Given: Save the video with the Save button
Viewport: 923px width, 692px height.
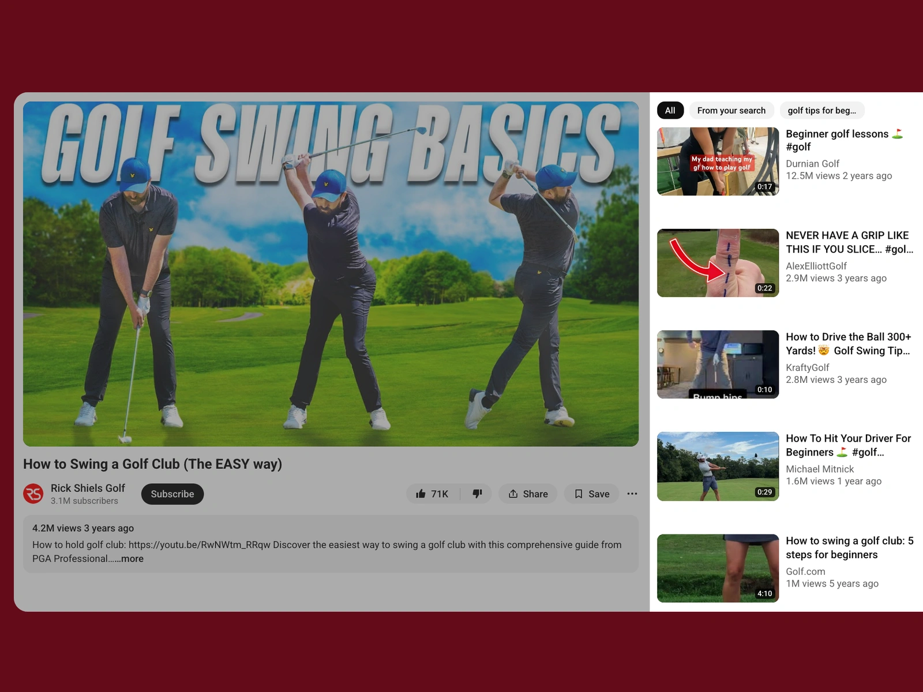Looking at the screenshot, I should 591,494.
